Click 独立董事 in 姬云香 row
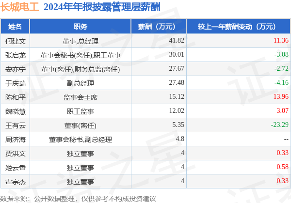This screenshot has width=291, height=203. click(81, 168)
